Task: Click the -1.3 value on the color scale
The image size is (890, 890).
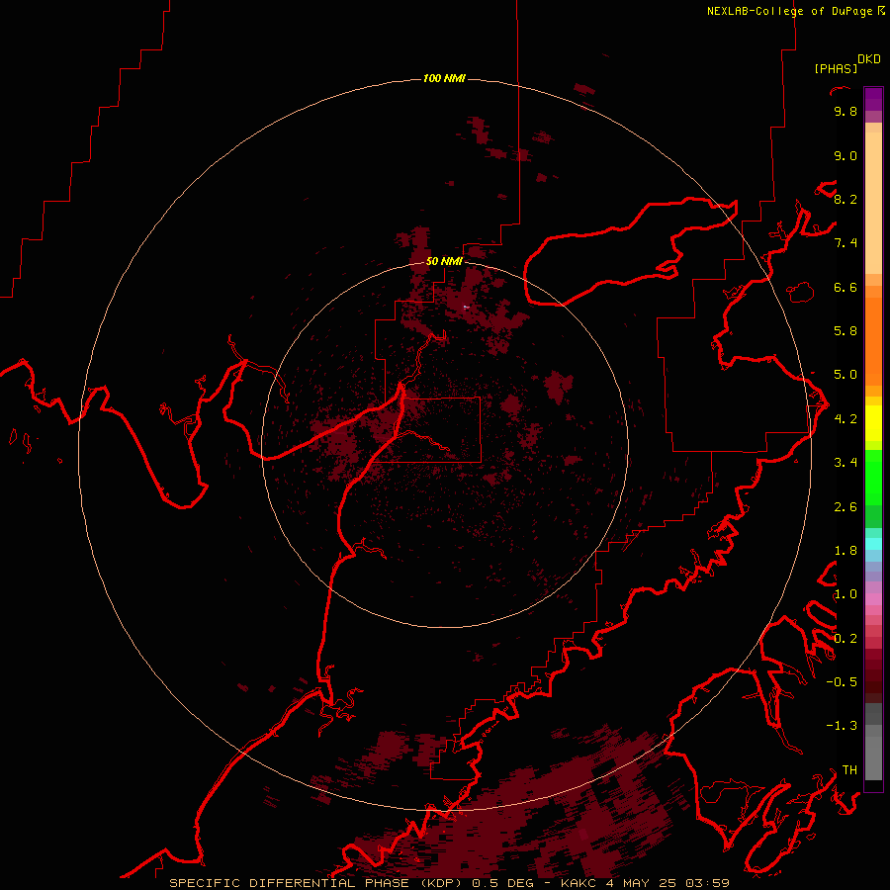Action: pos(842,726)
